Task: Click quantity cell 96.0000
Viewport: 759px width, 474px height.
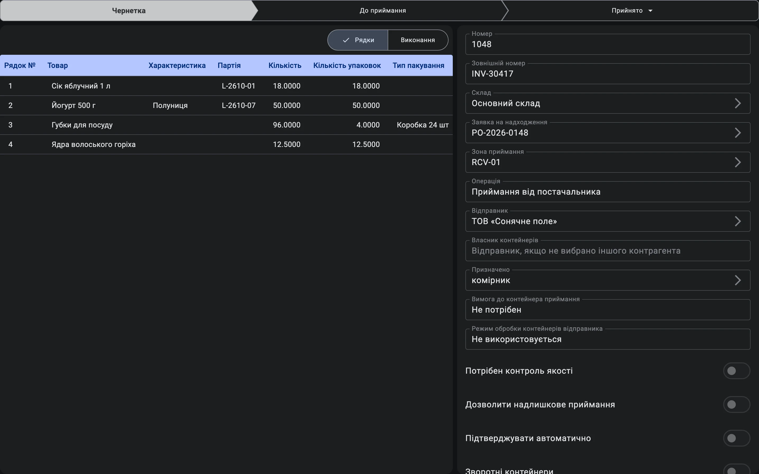Action: click(x=286, y=125)
